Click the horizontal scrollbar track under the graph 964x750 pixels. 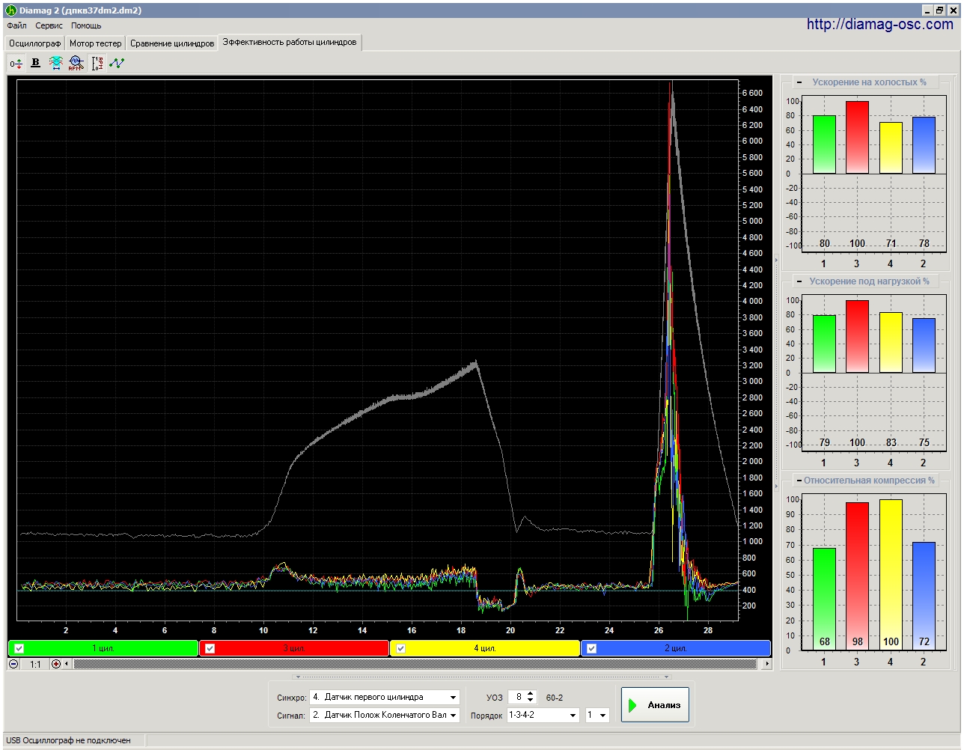point(415,664)
